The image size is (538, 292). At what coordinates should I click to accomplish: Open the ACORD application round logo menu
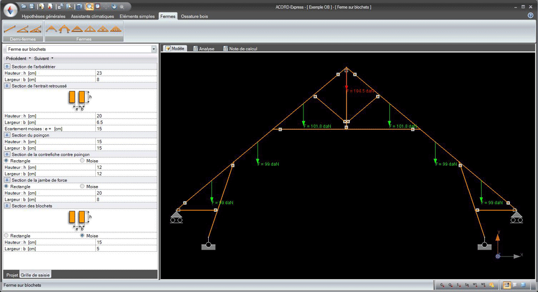coord(10,10)
